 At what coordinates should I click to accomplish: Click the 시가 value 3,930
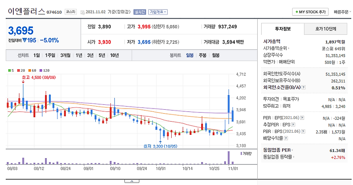[x=105, y=42]
